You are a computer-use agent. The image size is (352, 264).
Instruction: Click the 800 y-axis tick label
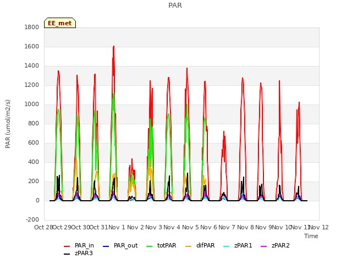point(34,123)
